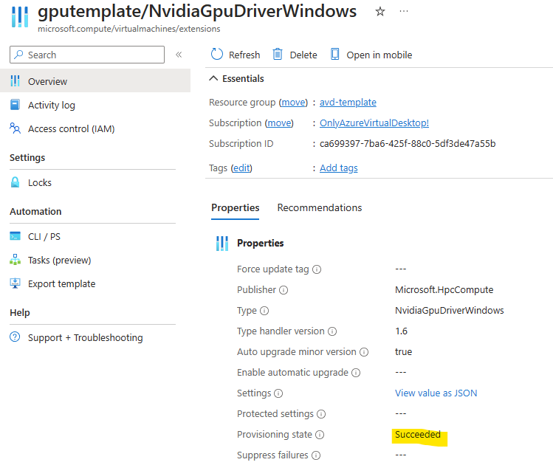Click the Properties section header icon
Screen dimensions: 553x465
(222, 244)
